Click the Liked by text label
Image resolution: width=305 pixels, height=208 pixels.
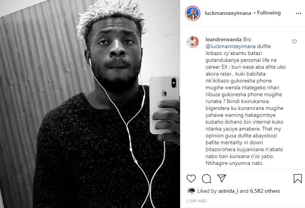click(207, 191)
